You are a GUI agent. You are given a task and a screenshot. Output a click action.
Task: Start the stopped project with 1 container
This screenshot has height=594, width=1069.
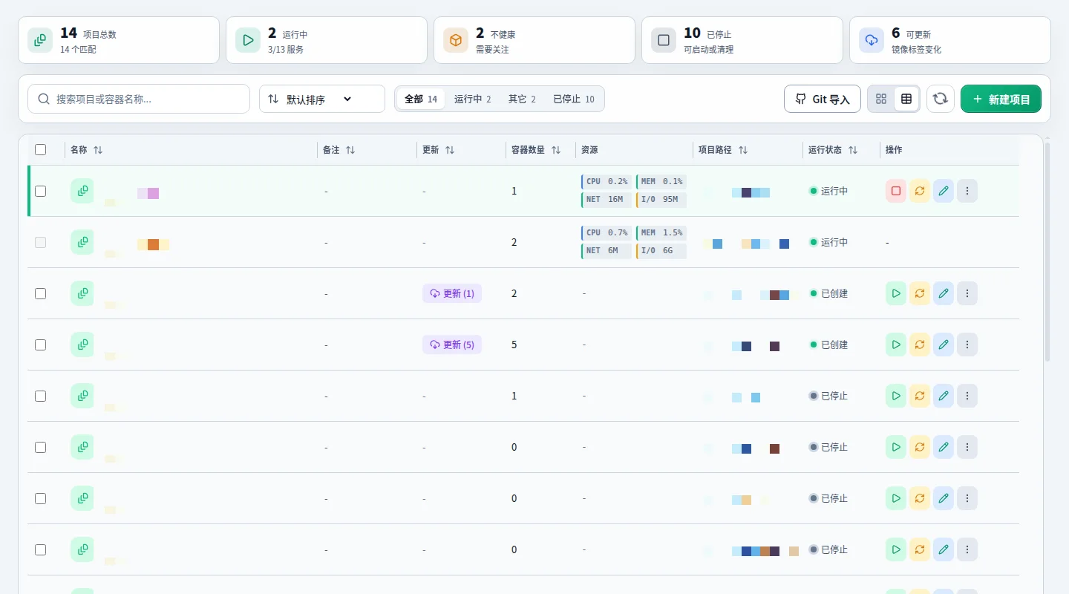(x=896, y=396)
